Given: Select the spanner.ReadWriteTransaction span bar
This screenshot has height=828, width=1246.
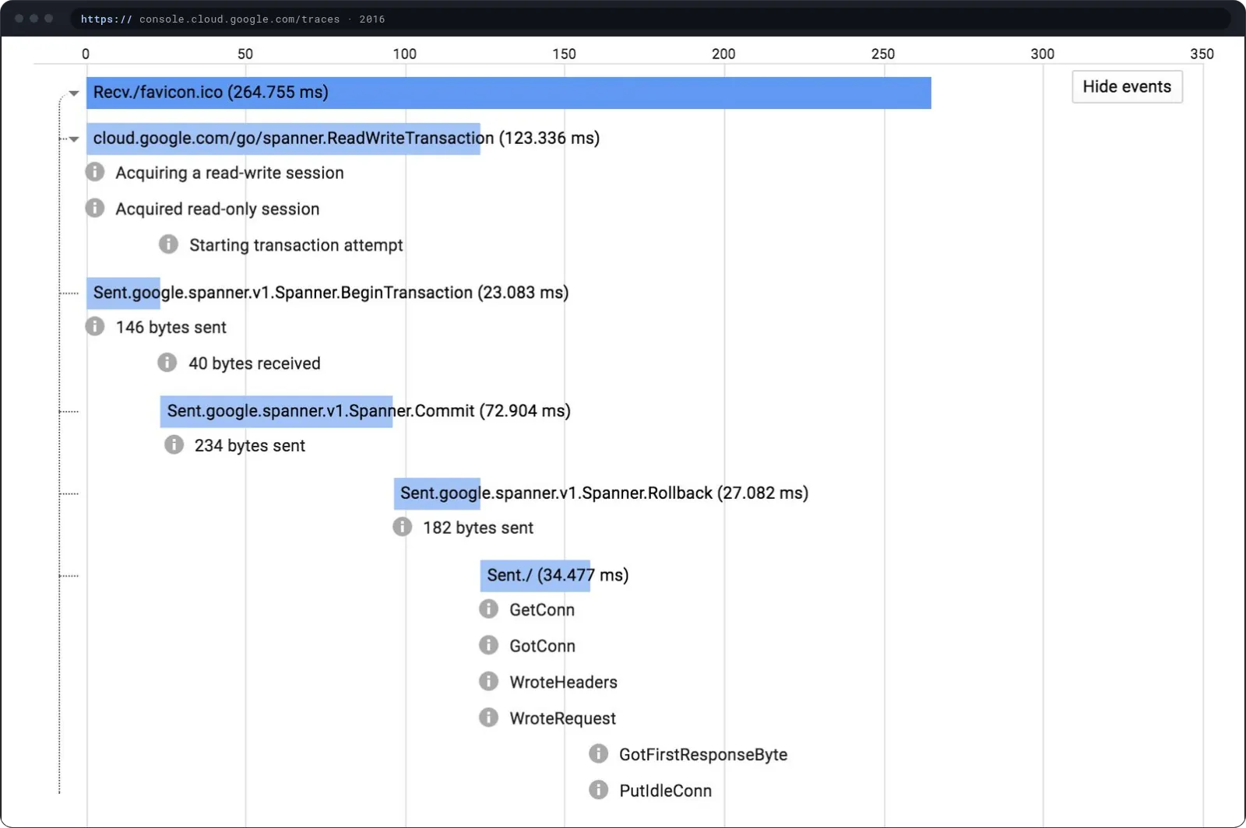Looking at the screenshot, I should [283, 139].
